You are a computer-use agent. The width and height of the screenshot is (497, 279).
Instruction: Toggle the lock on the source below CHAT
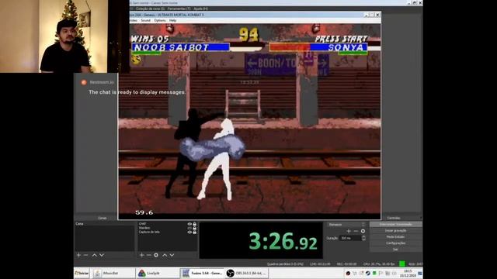click(195, 228)
